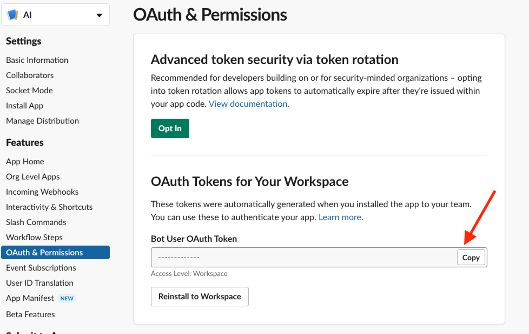Screen dimensions: 529x334
Task: Open Event Subscriptions page
Action: (41, 268)
